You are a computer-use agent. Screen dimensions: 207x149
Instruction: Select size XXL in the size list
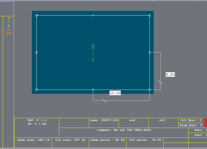coord(9,33)
